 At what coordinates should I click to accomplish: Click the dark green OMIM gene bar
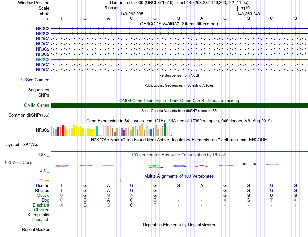point(179,105)
